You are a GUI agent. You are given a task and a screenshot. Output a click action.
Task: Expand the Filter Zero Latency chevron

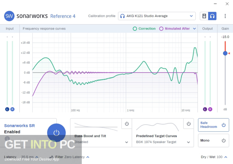[88, 157]
